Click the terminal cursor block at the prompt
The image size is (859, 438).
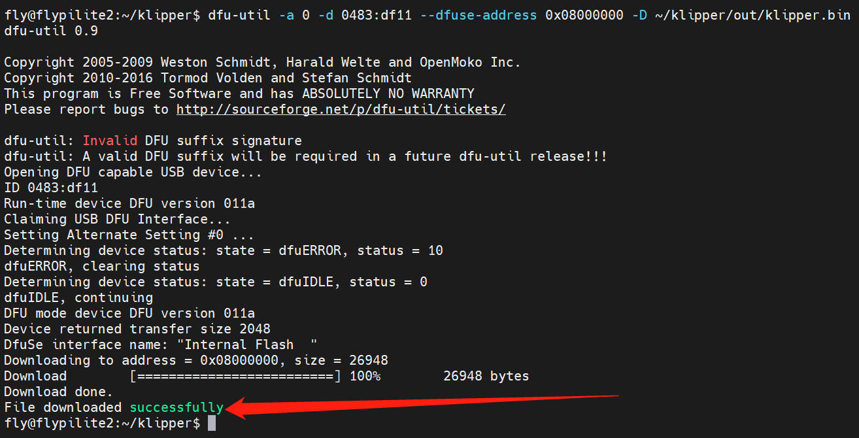tap(211, 423)
